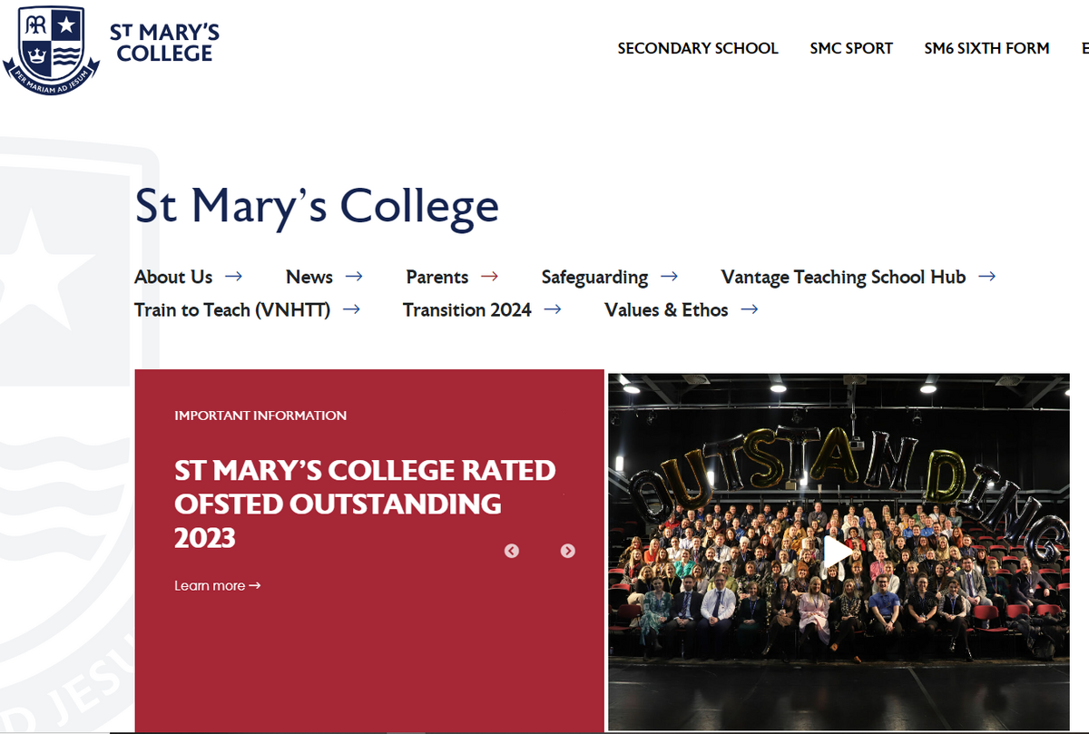Click the arrow next to About Us
1089x734 pixels.
click(x=233, y=276)
